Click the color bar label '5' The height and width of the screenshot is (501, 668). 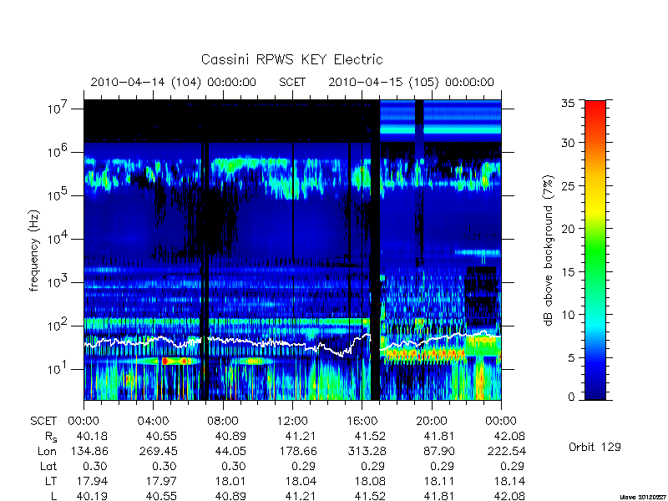pos(571,357)
